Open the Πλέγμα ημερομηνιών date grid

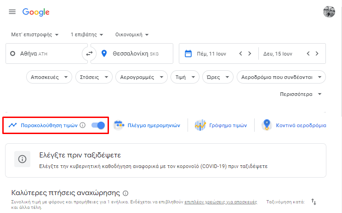click(154, 125)
